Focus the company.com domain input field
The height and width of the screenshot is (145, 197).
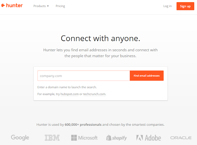coord(83,76)
